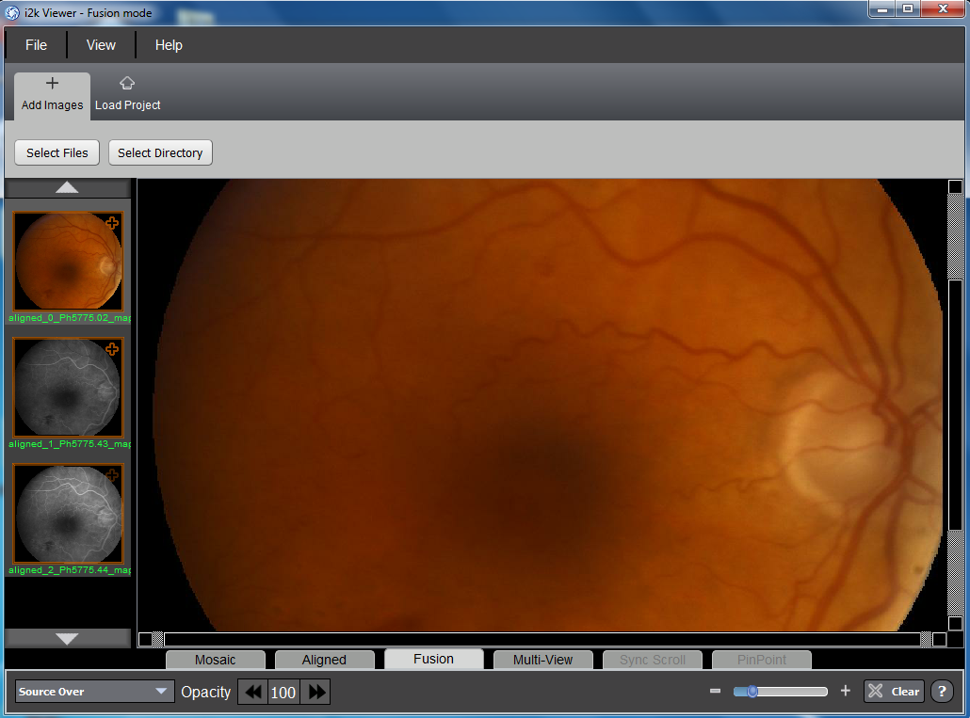Click plus icon on aligned_0 thumbnail
The image size is (970, 718).
112,223
